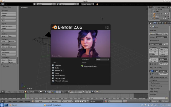171x107 pixels.
Task: Enable Sampled Motion Blur checkbox
Action: click(x=152, y=77)
